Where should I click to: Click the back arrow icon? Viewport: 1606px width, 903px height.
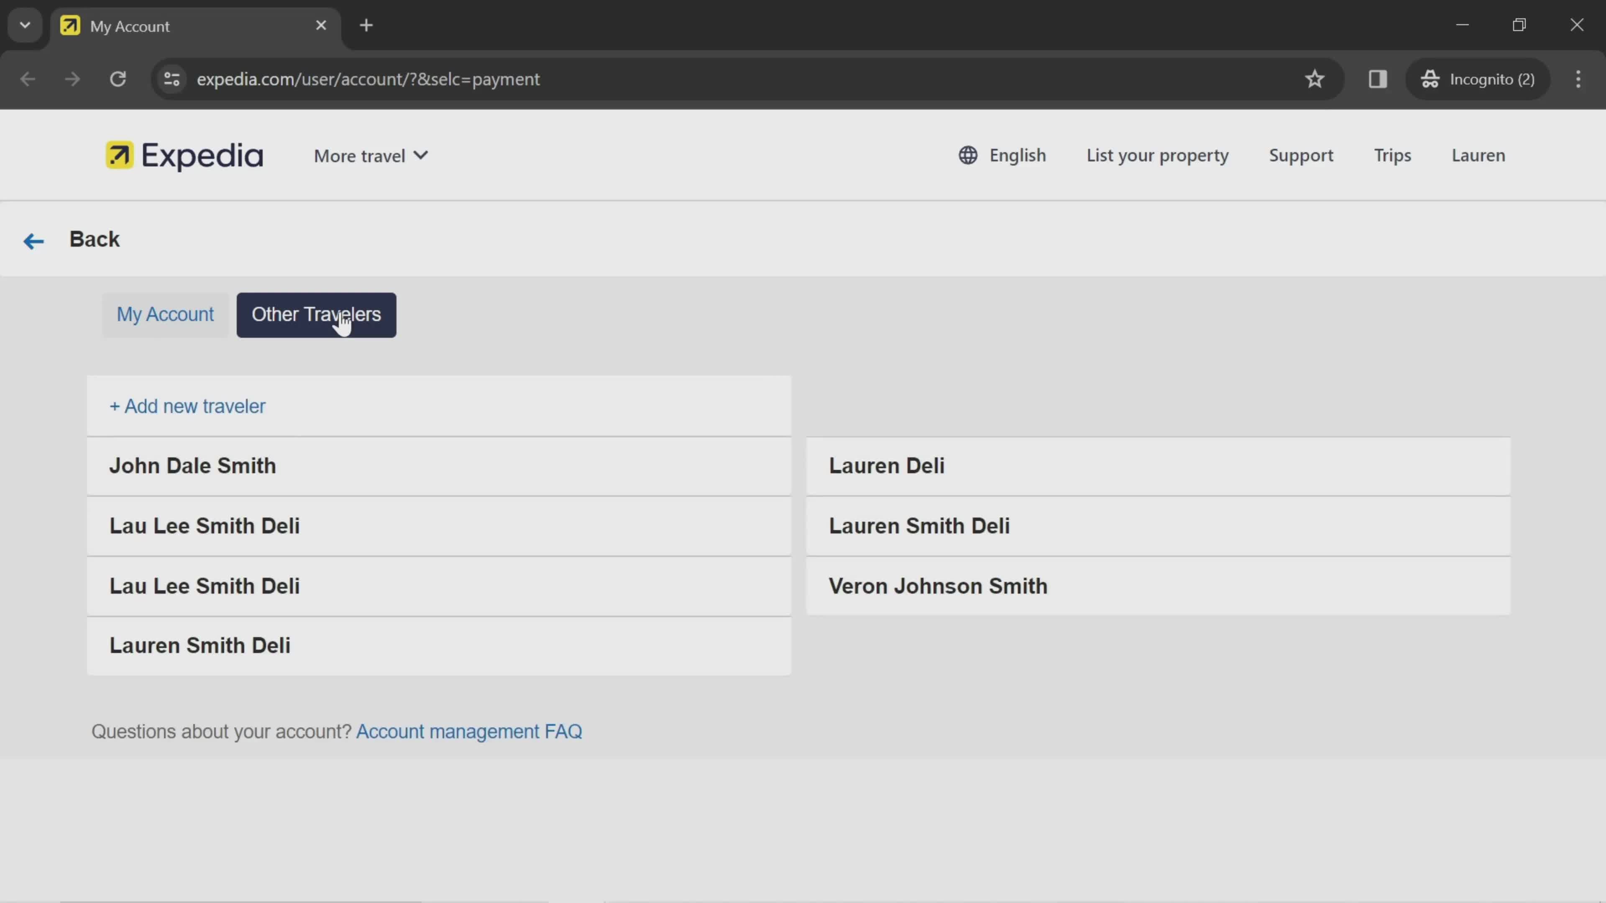pos(33,239)
